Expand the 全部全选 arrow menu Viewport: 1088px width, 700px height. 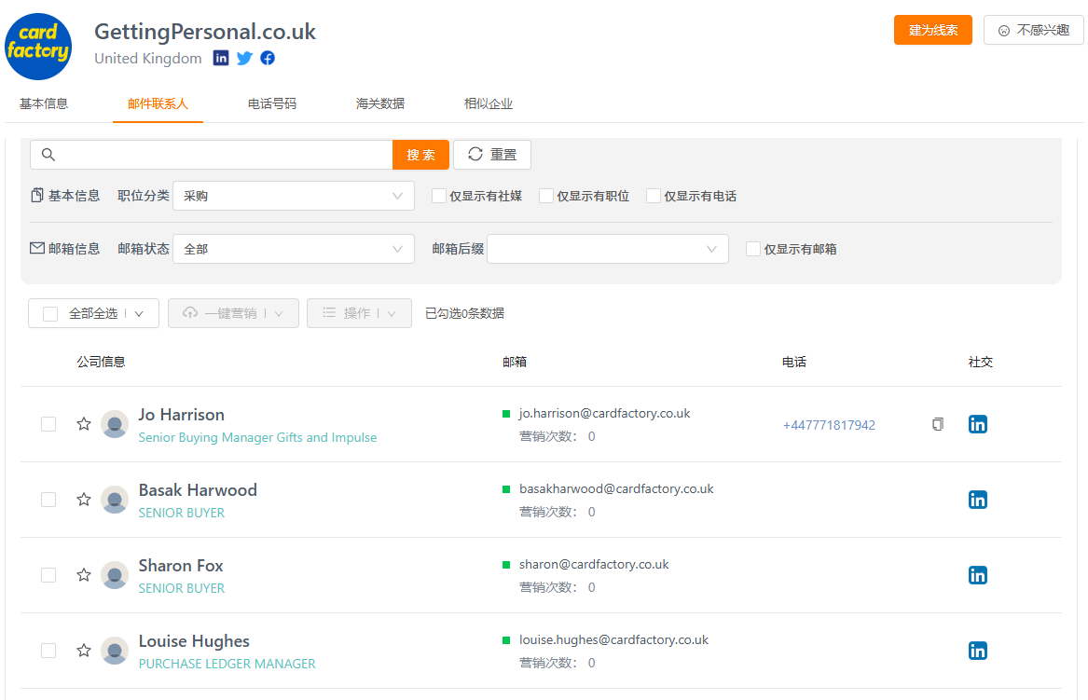click(139, 313)
